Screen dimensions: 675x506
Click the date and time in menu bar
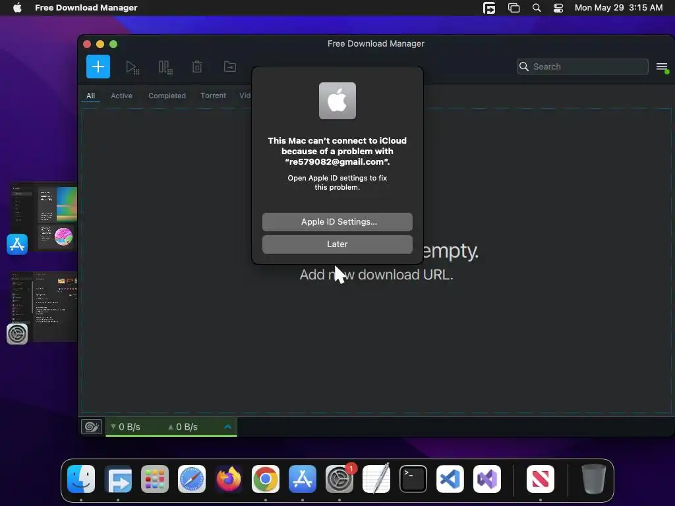[618, 8]
